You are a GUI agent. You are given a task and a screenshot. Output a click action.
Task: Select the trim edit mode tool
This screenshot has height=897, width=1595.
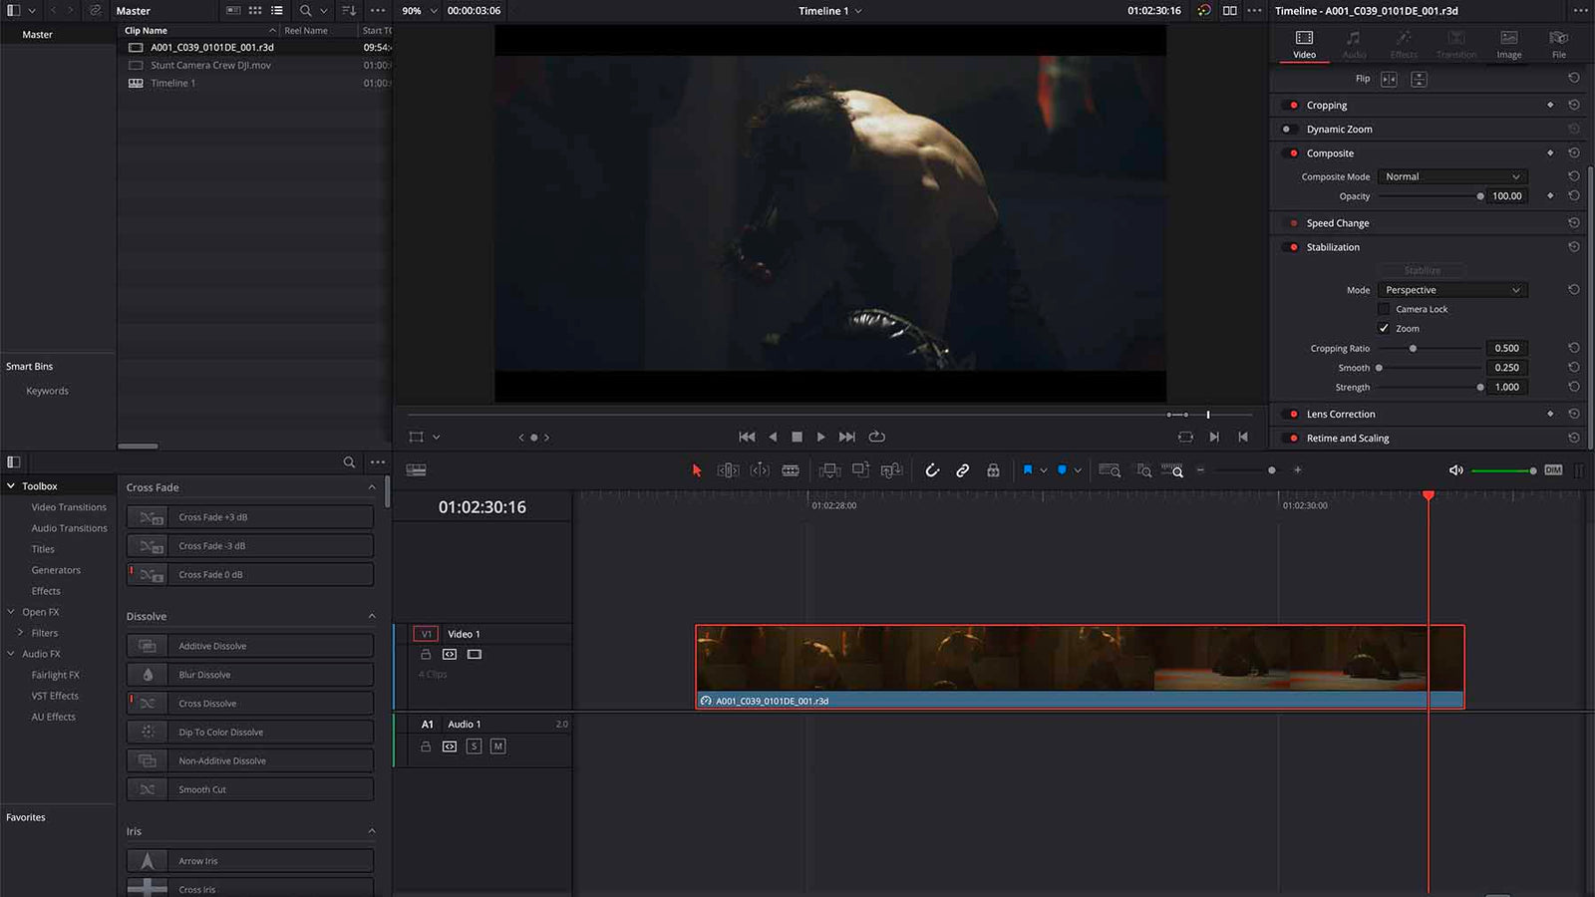click(727, 469)
